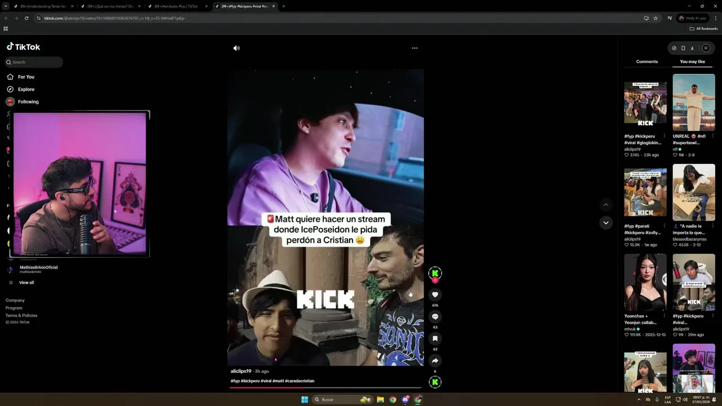Reload the page

coord(27,18)
